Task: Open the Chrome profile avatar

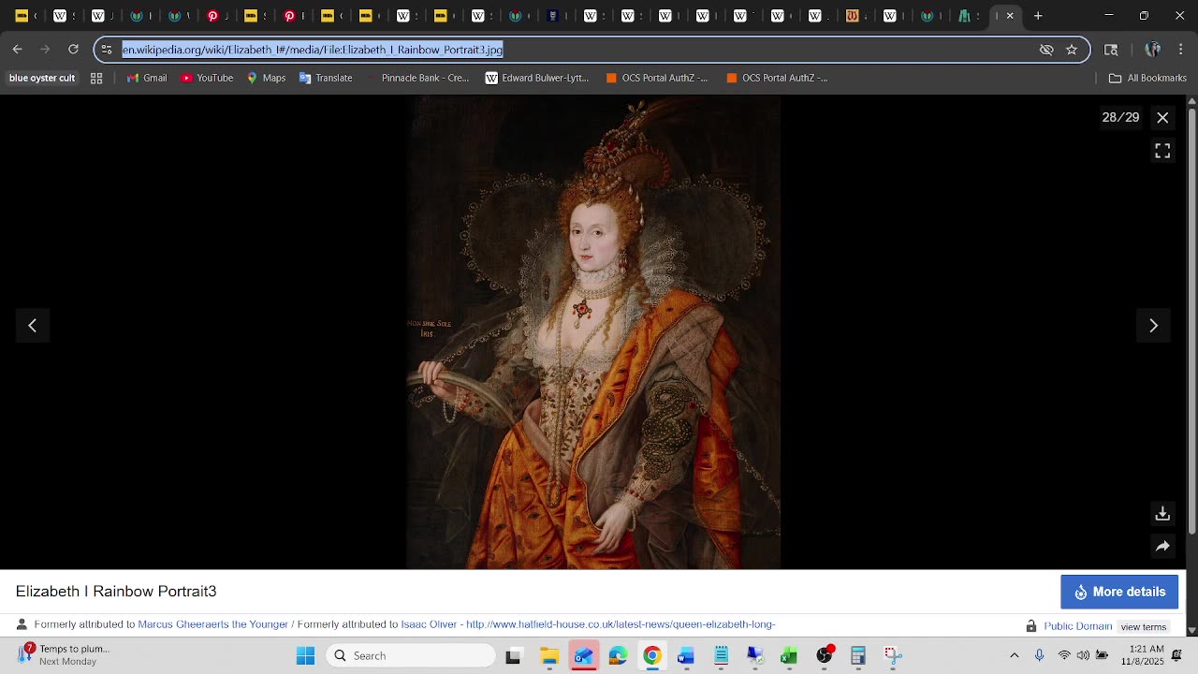Action: (1153, 50)
